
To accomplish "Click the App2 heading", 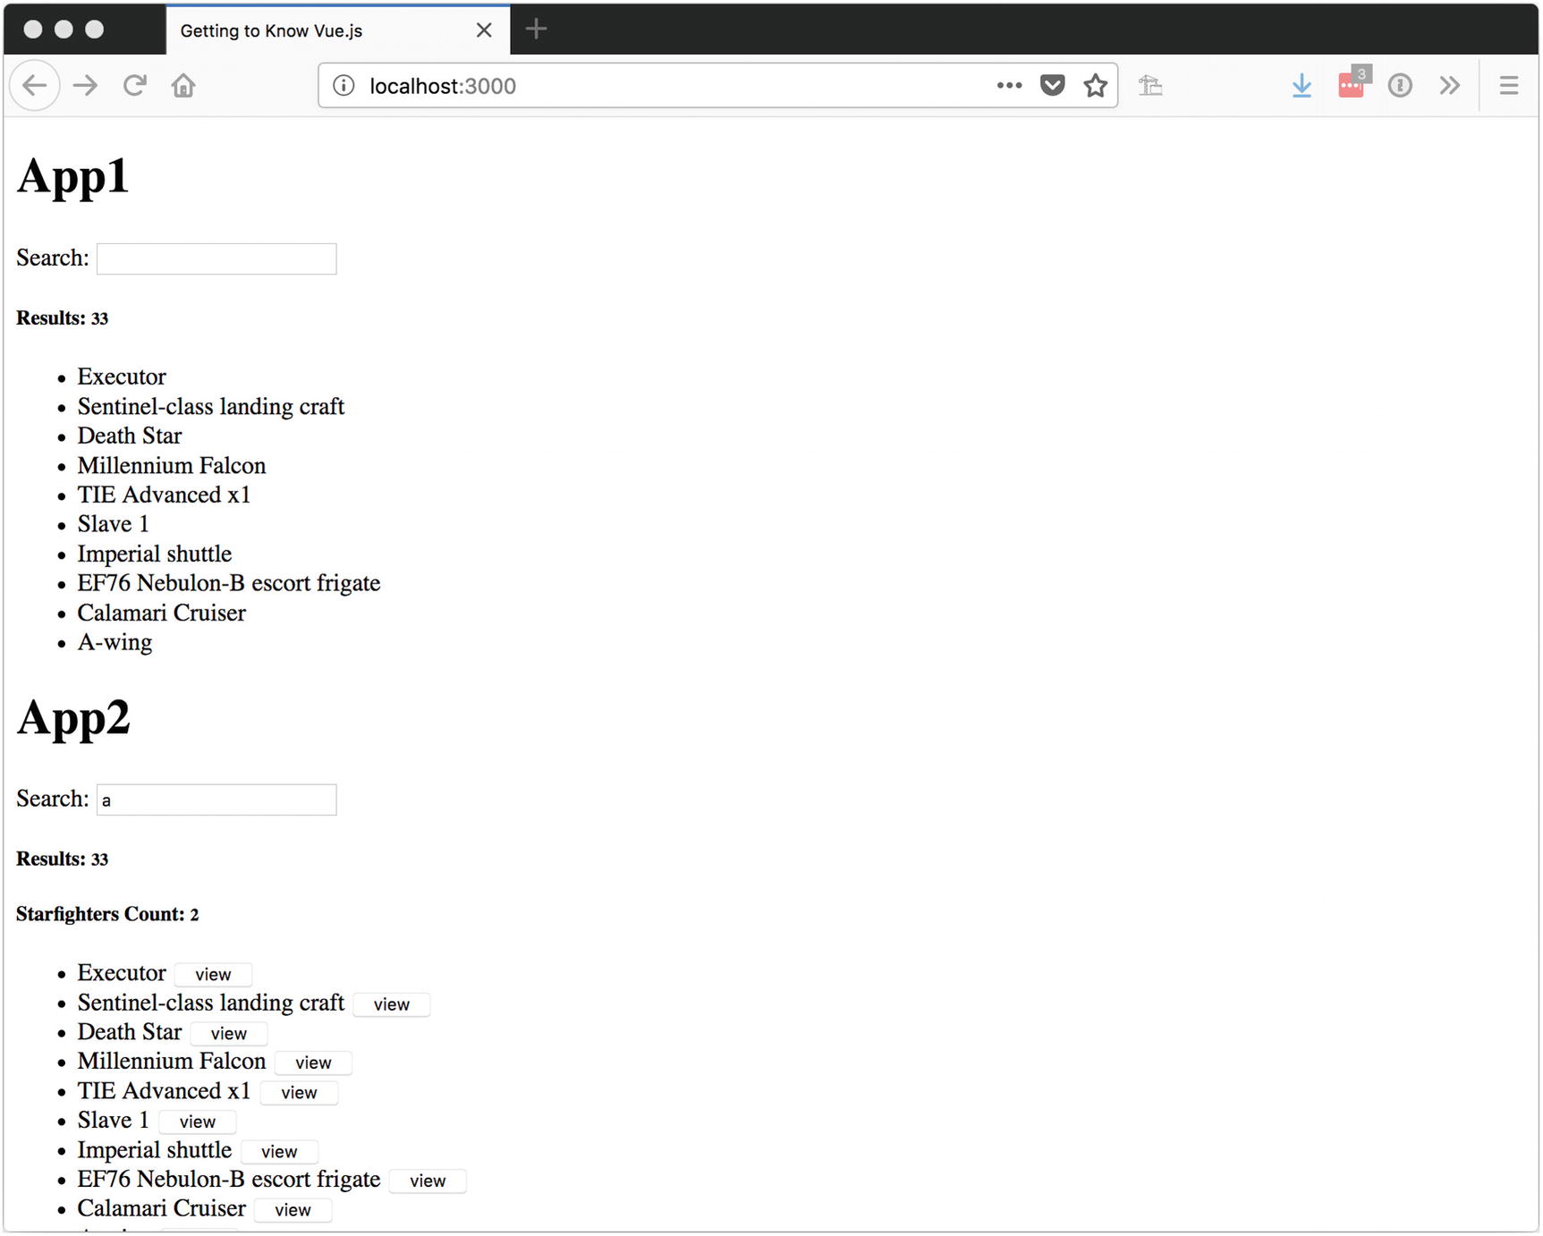I will tap(73, 718).
